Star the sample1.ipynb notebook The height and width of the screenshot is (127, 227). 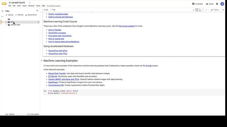point(30,2)
